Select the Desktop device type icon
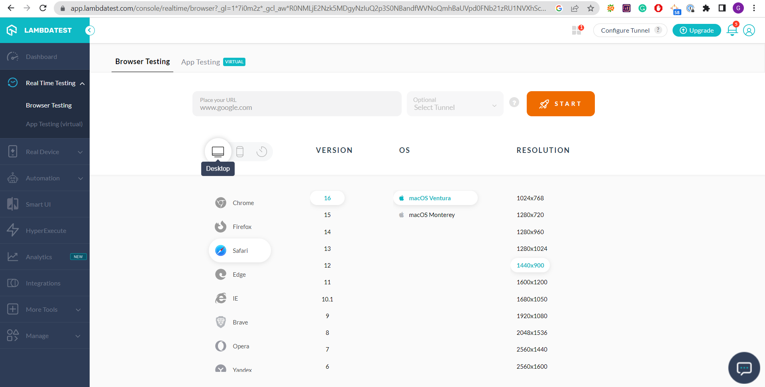This screenshot has height=387, width=765. tap(218, 151)
